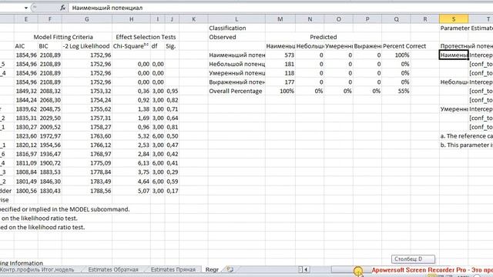Click the Insert Worksheet icon after Regr tab
This screenshot has height=277, width=493.
click(x=230, y=269)
